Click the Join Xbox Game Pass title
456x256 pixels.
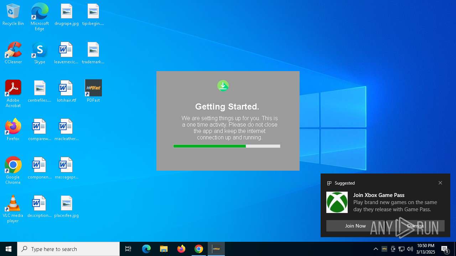379,195
